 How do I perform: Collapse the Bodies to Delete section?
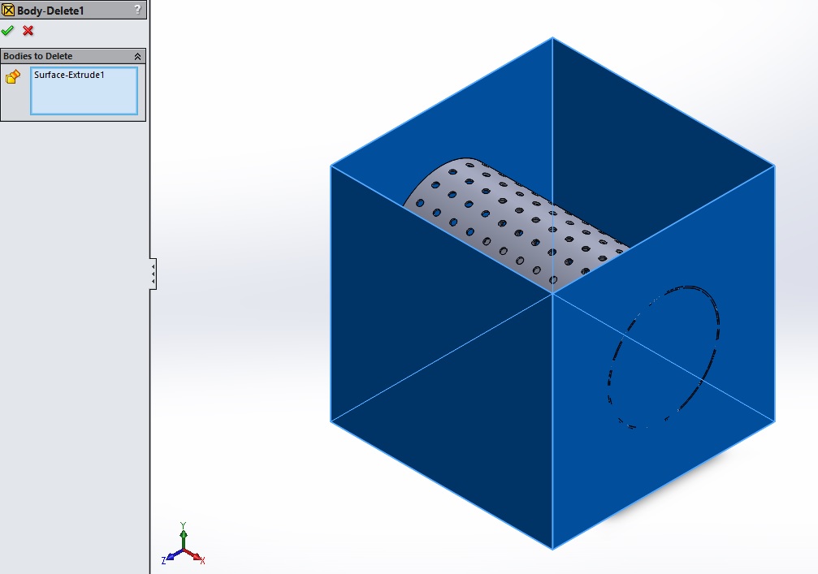click(137, 56)
